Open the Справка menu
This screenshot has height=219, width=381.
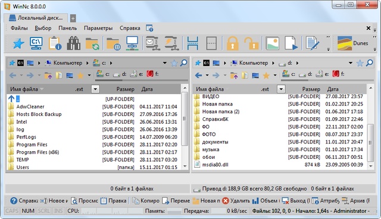coord(130,28)
